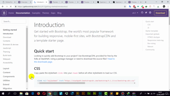Expand the Migration section in sidebar
This screenshot has height=96, width=170.
(x=7, y=89)
